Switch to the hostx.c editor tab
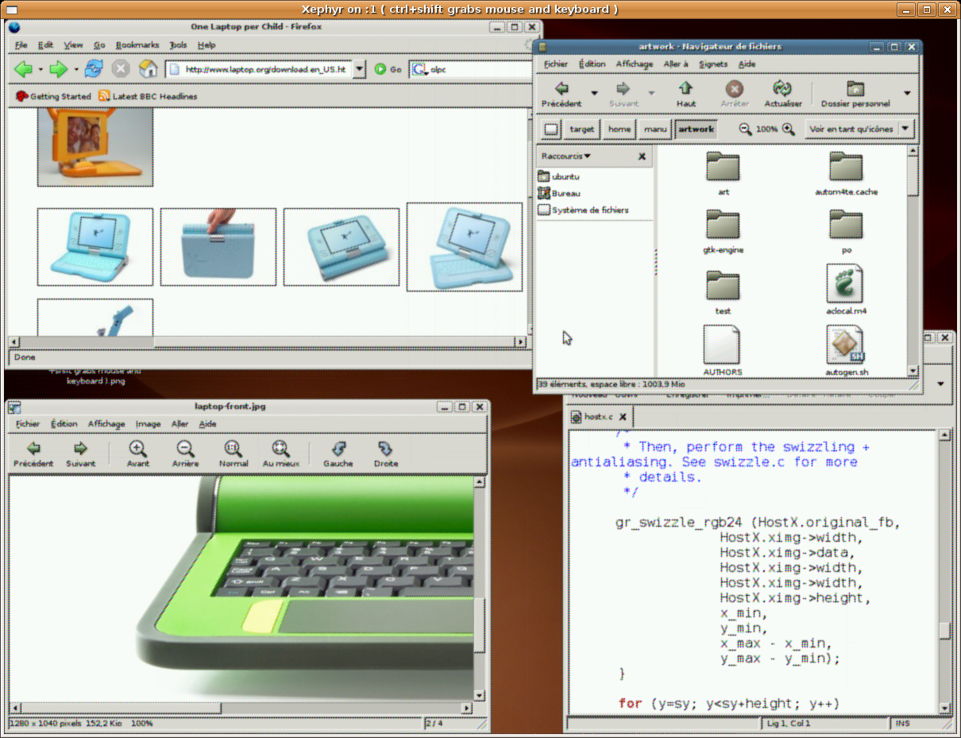This screenshot has width=961, height=738. 598,416
